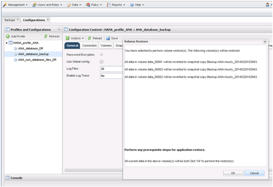Click the Add Profile plus icon

coord(8,36)
